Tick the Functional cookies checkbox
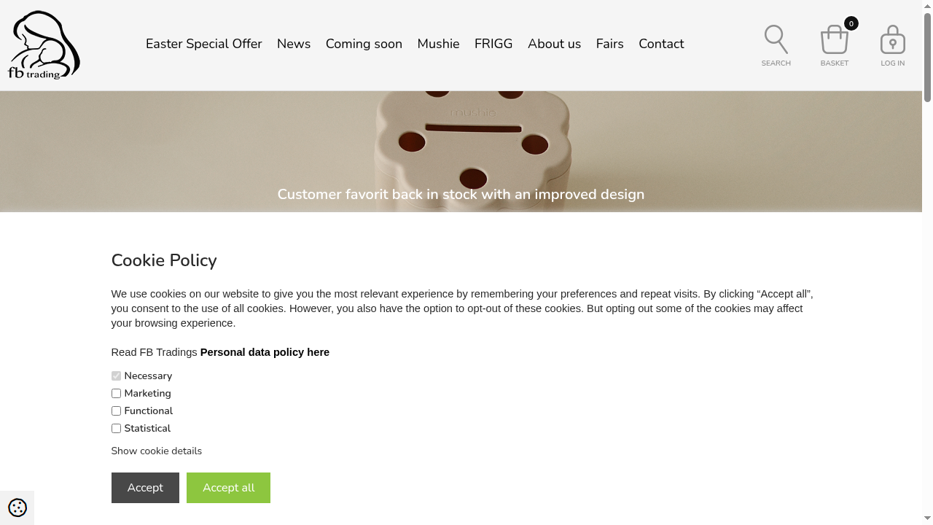 [116, 411]
